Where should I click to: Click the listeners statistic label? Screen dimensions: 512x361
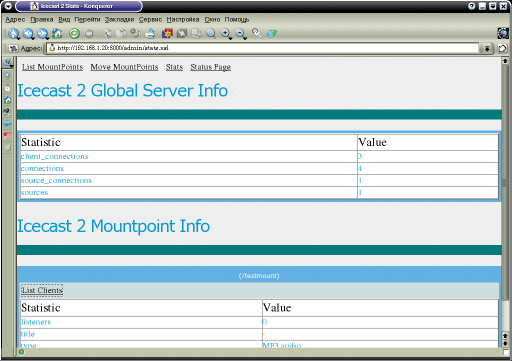pos(36,322)
